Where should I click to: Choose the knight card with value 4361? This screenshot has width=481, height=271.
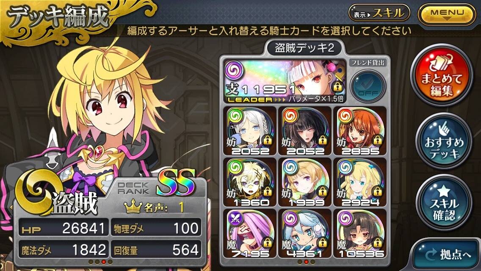pyautogui.click(x=305, y=233)
